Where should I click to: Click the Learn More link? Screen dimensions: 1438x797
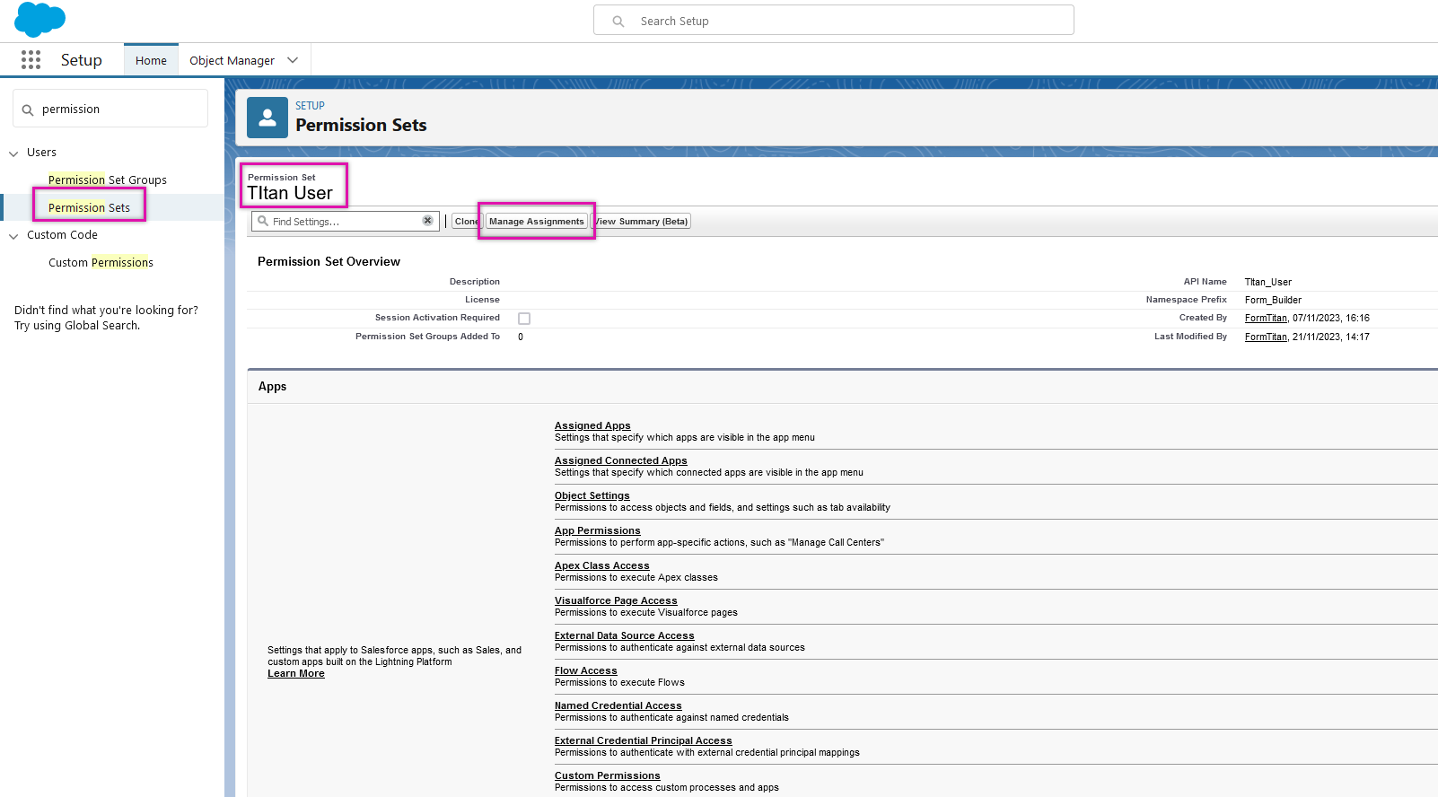point(296,673)
